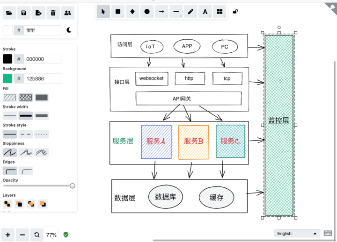Click the opacity slider handle

(73, 186)
